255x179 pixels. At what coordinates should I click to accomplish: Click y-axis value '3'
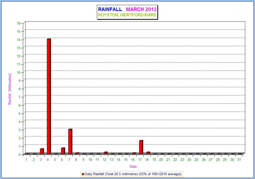[20, 130]
